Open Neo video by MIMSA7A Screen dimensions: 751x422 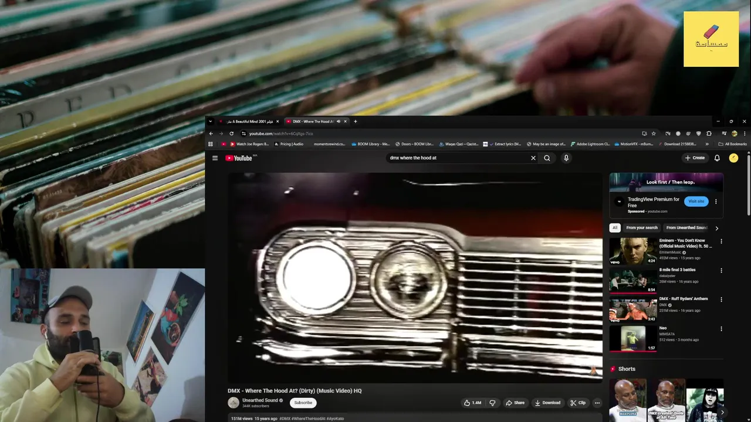pos(633,338)
